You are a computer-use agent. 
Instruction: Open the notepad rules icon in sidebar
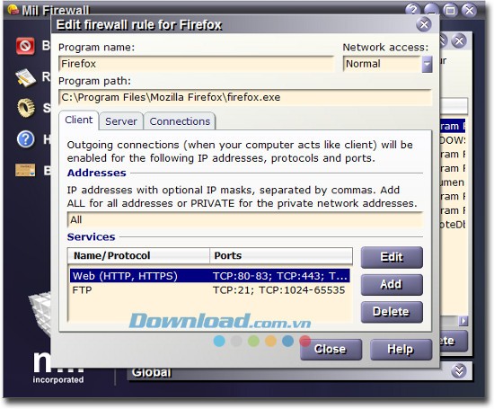point(25,77)
